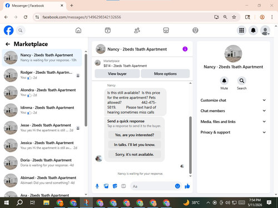The height and width of the screenshot is (208, 278).
Task: Mute the Nancy conversation
Action: (x=224, y=81)
